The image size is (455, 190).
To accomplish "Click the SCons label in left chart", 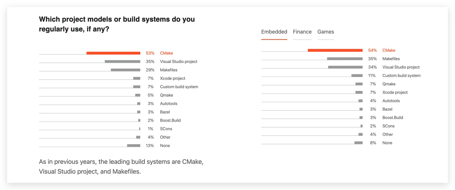I will (x=166, y=129).
